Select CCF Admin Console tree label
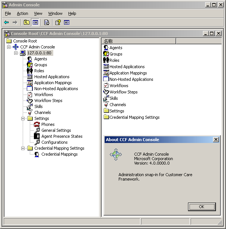 38,47
